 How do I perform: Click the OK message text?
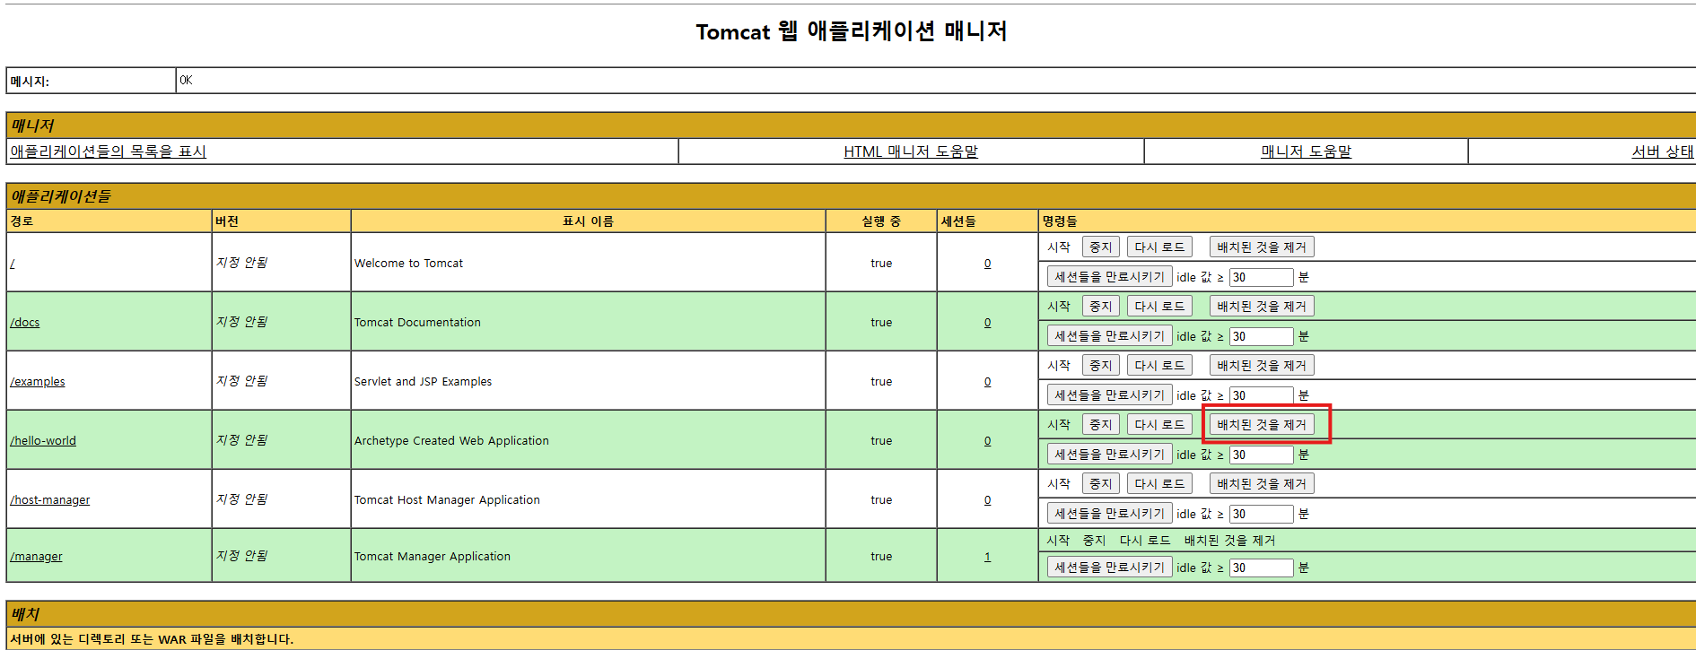(186, 81)
